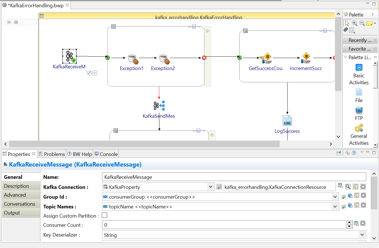Collapse the lower group below KafkaSendMessage
379x248 pixels.
click(x=198, y=130)
